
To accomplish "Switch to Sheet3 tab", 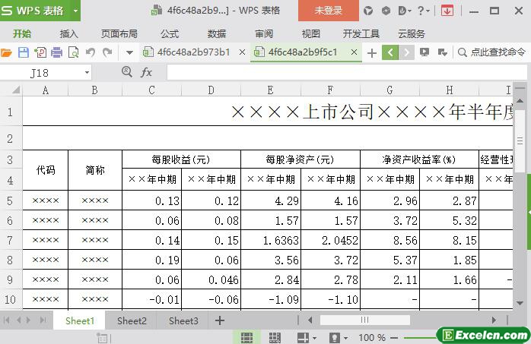I will [183, 320].
